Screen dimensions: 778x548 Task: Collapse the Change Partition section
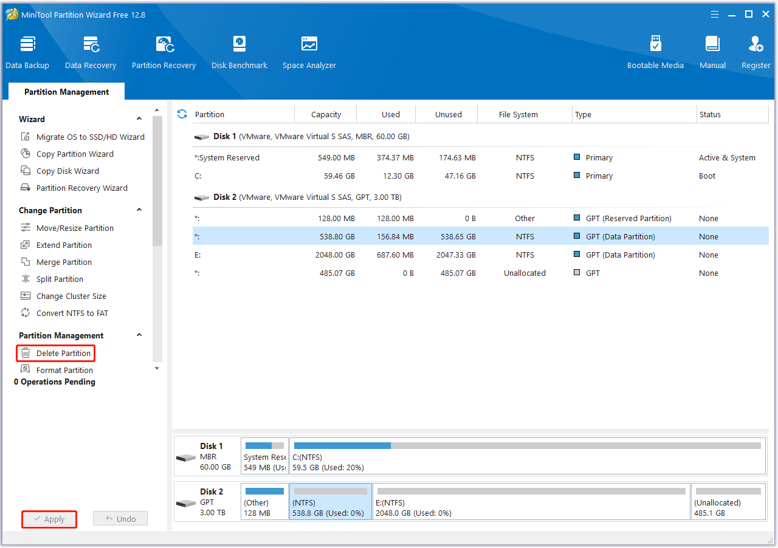[x=139, y=210]
